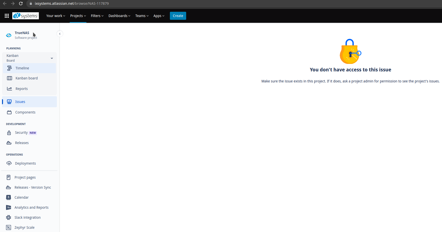Open Kanban board in the sidebar
The height and width of the screenshot is (232, 442).
[30, 78]
